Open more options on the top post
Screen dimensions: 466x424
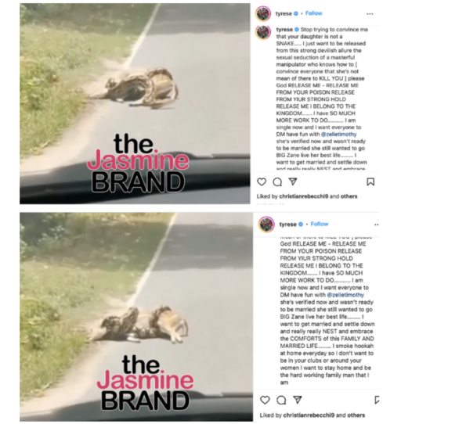pos(370,14)
